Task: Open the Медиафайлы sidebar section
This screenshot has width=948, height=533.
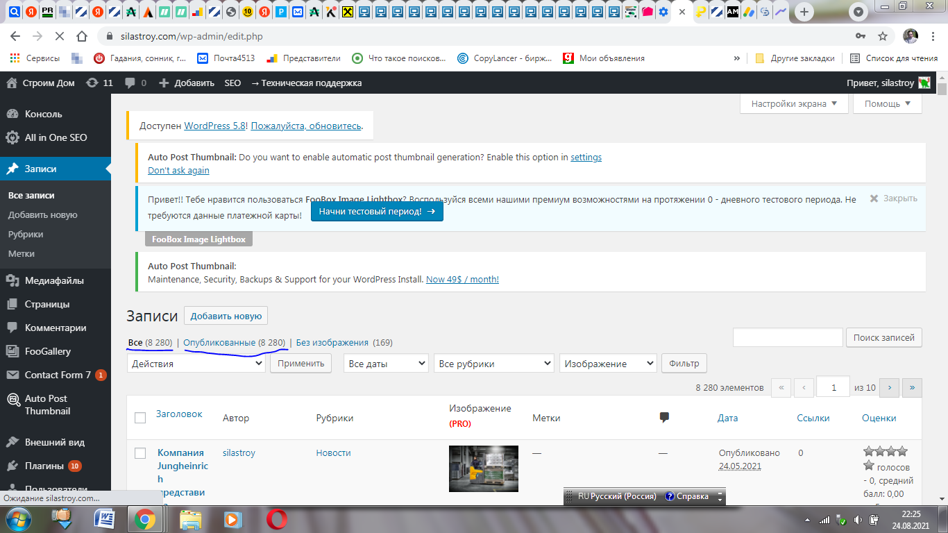Action: coord(56,280)
